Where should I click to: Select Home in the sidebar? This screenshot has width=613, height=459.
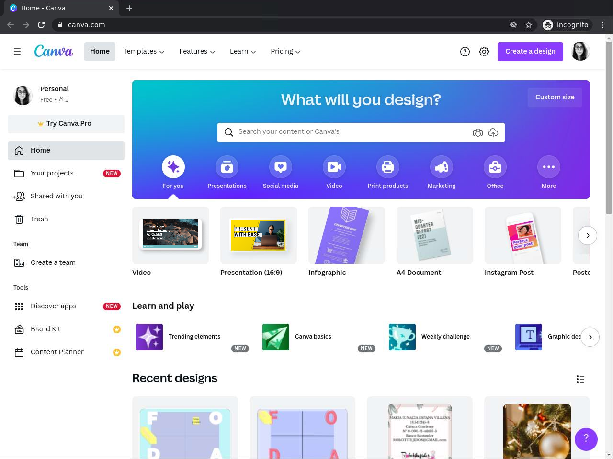tap(66, 151)
